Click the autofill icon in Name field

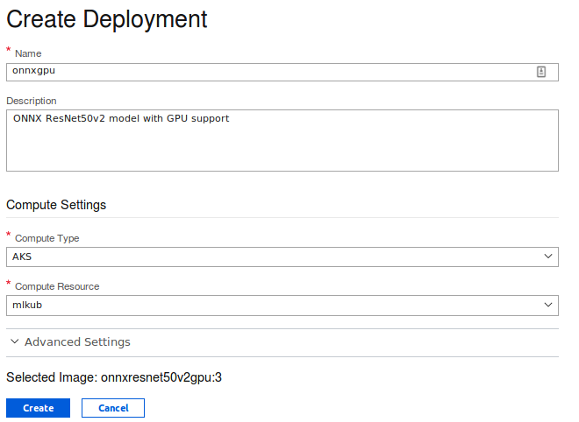click(x=541, y=73)
